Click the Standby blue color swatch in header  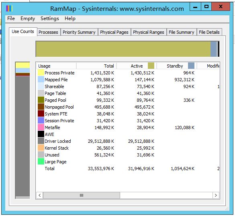pos(191,66)
